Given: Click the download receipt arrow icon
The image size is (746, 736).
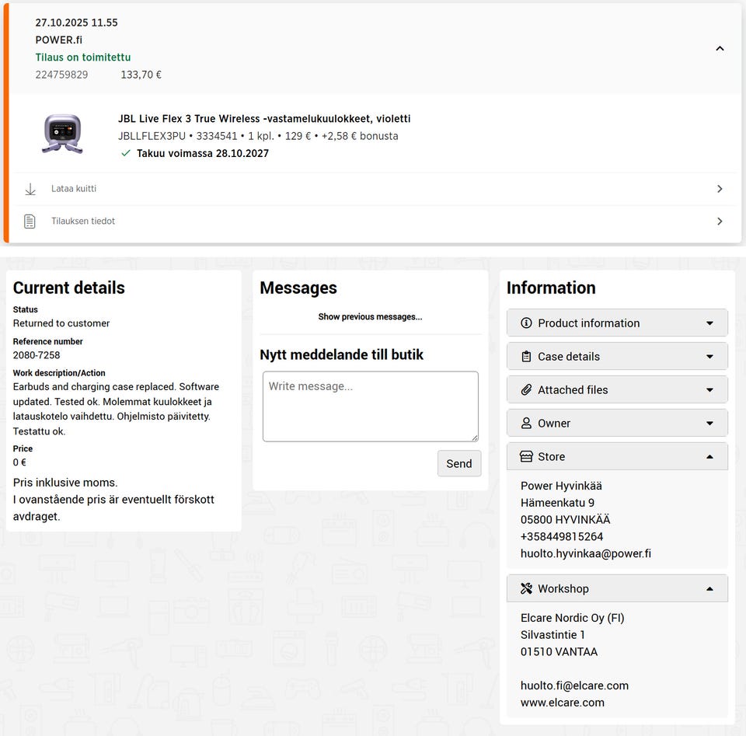Looking at the screenshot, I should coord(30,189).
